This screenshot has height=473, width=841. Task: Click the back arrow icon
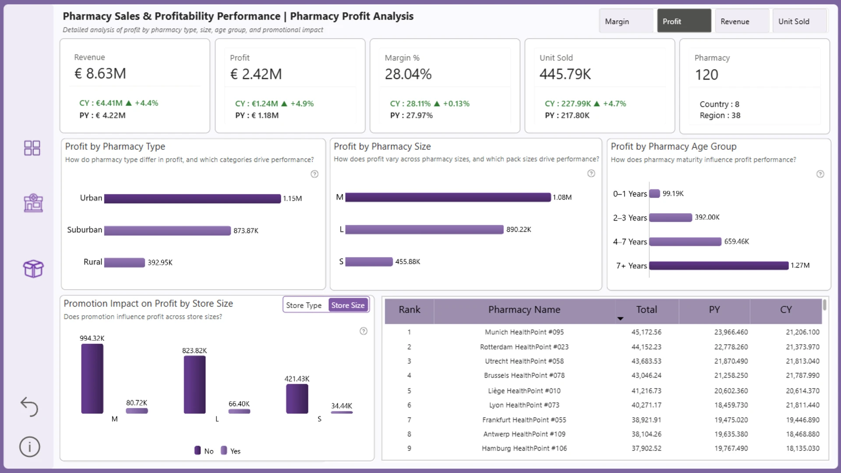pos(29,406)
